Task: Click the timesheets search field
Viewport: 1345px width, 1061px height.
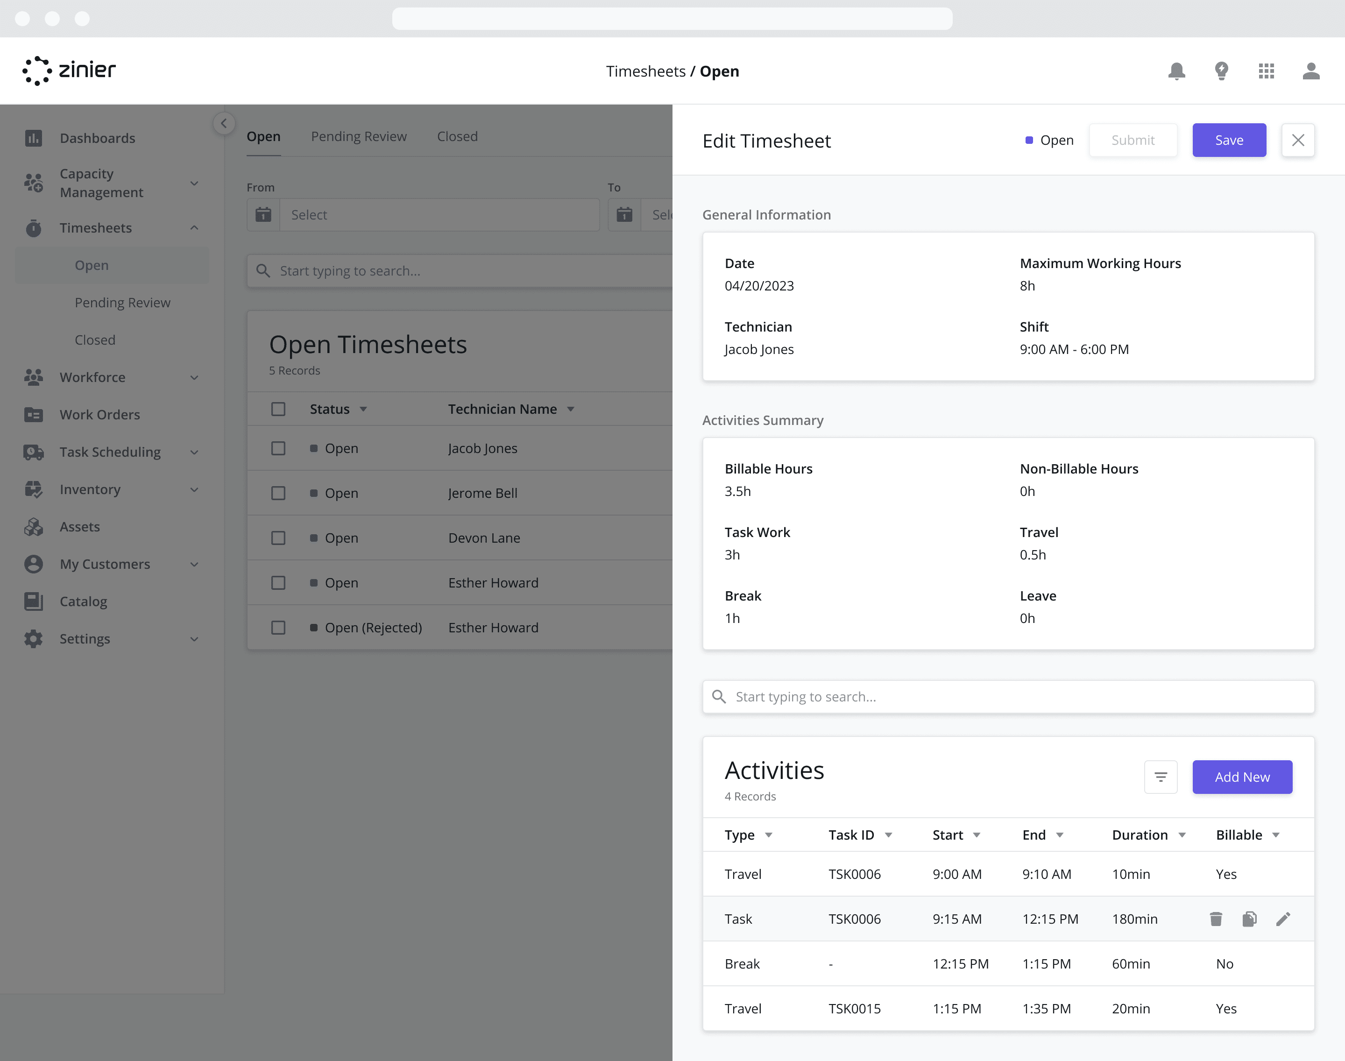Action: point(460,271)
